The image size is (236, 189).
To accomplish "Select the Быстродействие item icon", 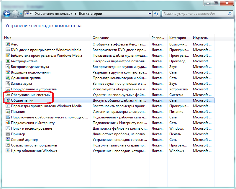I will point(8,61).
